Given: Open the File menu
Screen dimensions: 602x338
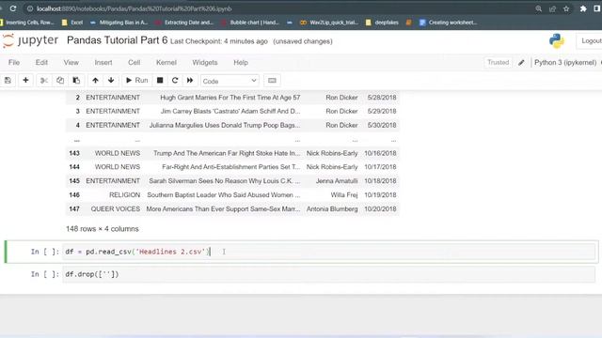Looking at the screenshot, I should tap(14, 63).
